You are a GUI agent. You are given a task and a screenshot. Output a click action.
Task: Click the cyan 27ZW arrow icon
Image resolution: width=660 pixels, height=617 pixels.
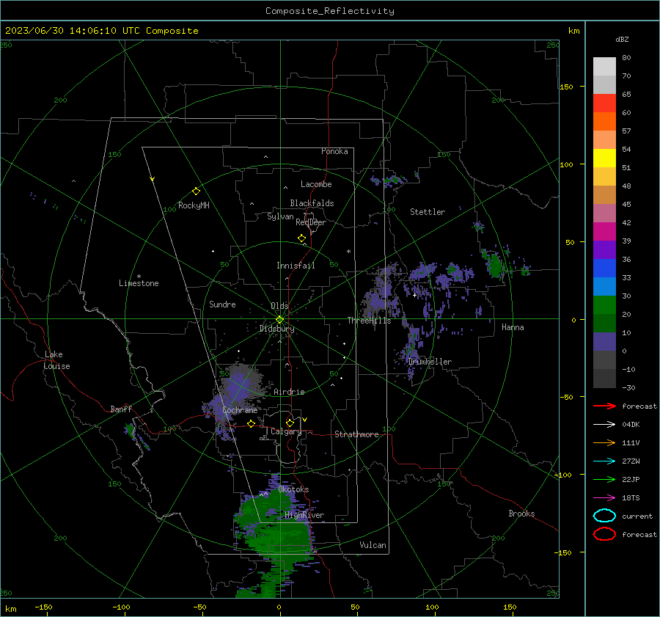click(604, 461)
